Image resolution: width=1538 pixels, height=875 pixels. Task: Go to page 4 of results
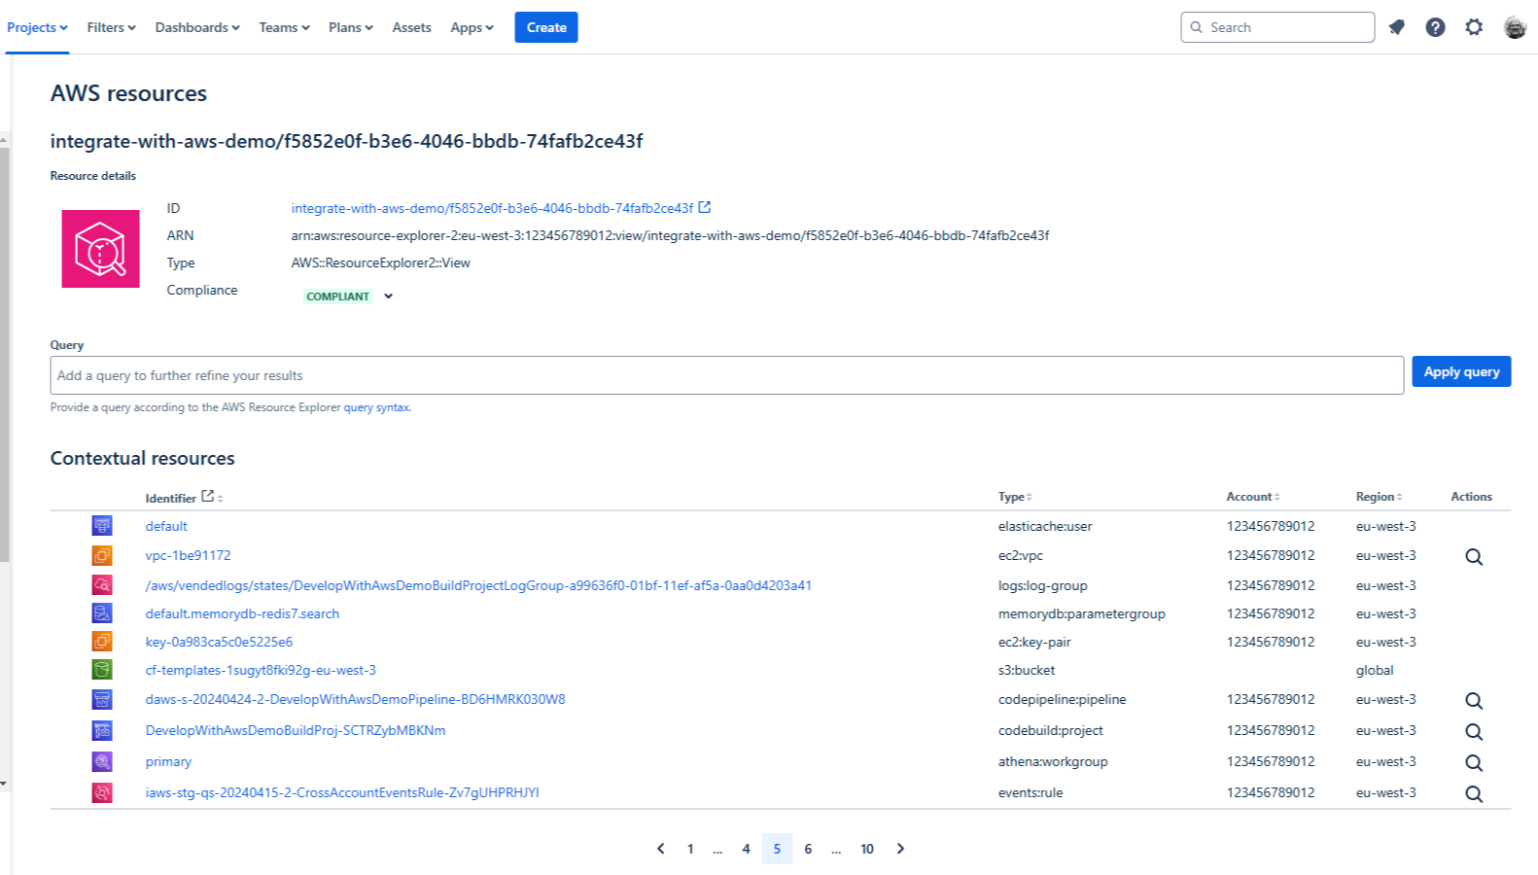pos(746,849)
